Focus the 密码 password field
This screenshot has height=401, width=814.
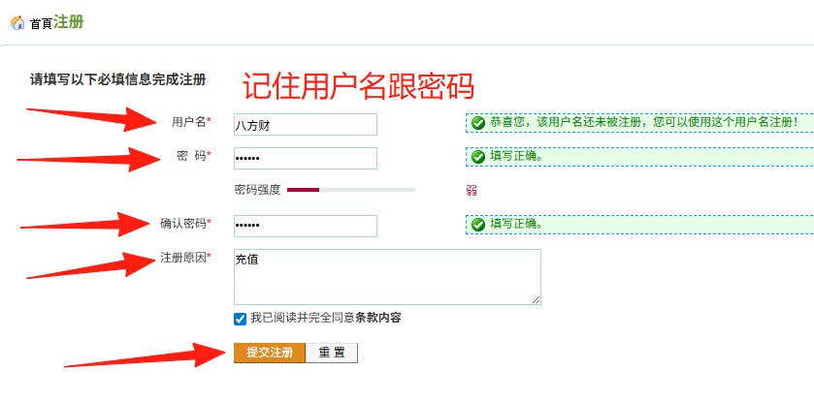pyautogui.click(x=306, y=158)
